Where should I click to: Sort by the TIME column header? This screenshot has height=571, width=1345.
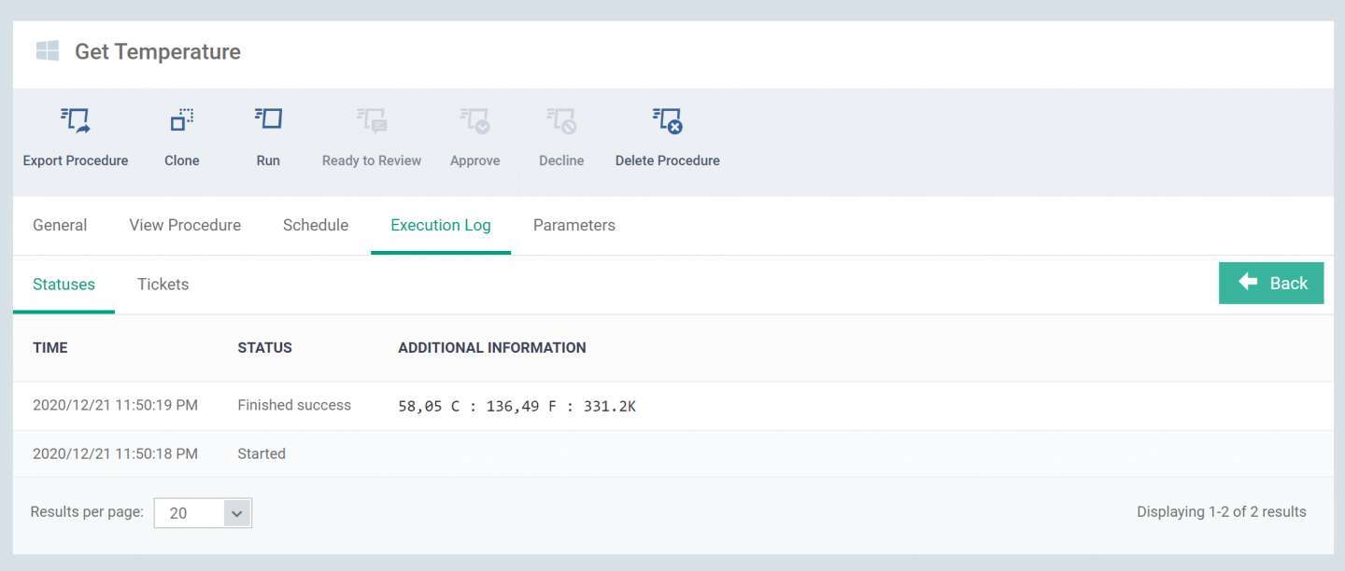pos(50,348)
